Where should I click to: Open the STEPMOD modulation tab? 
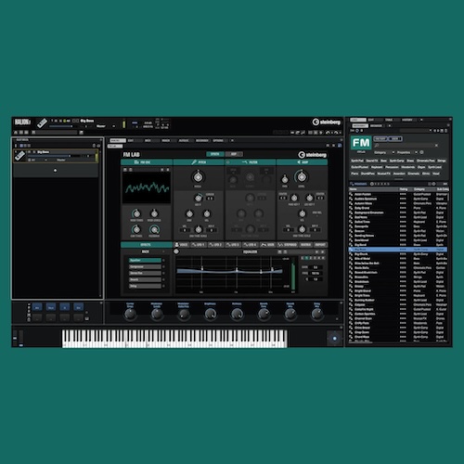coord(288,245)
